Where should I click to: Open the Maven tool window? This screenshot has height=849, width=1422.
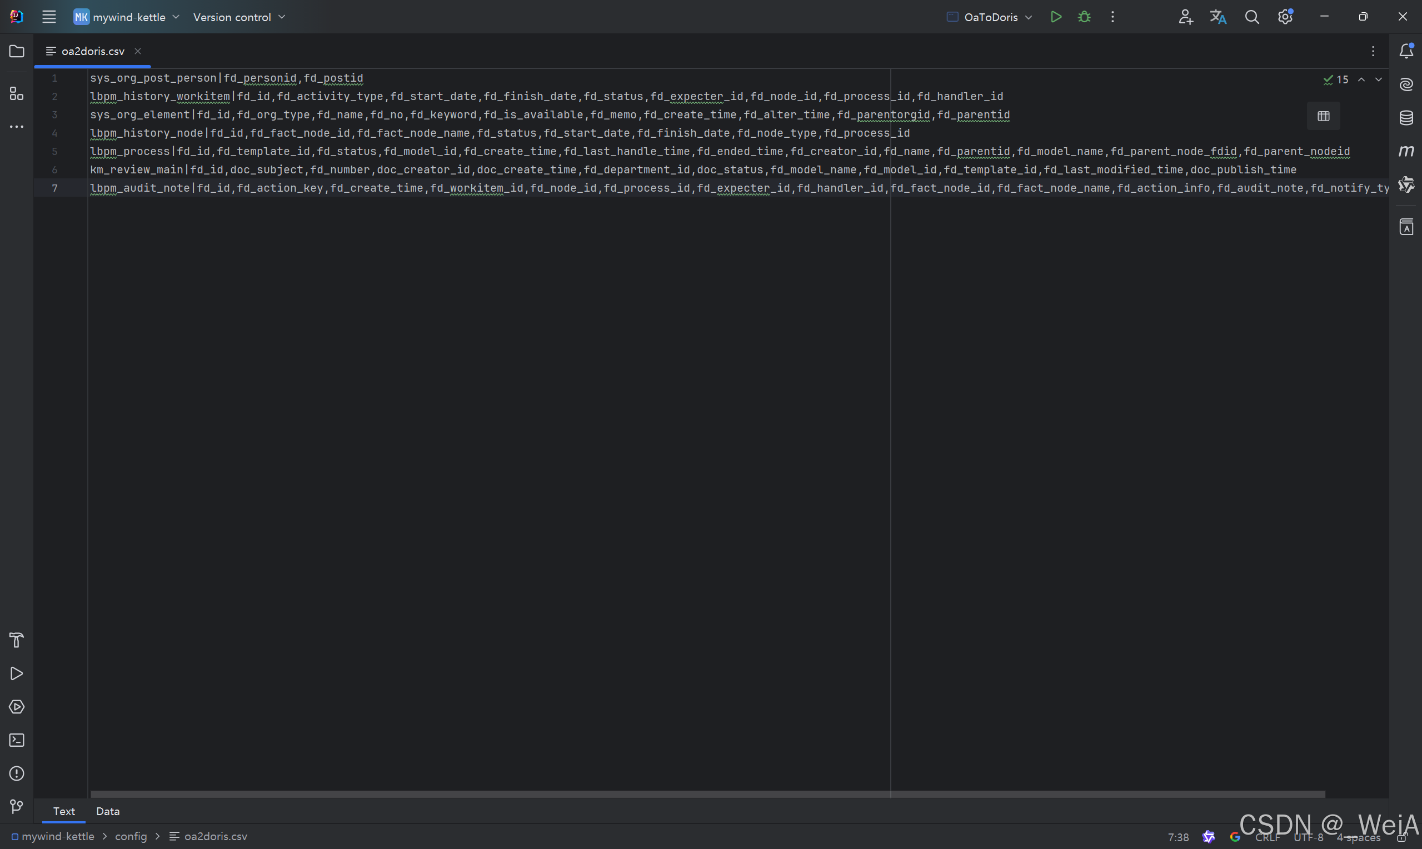1406,151
